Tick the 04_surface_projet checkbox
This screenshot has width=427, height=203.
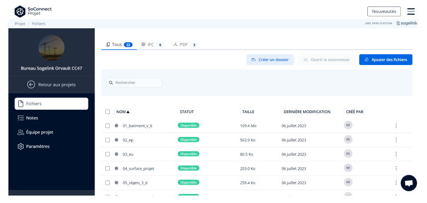tap(107, 168)
